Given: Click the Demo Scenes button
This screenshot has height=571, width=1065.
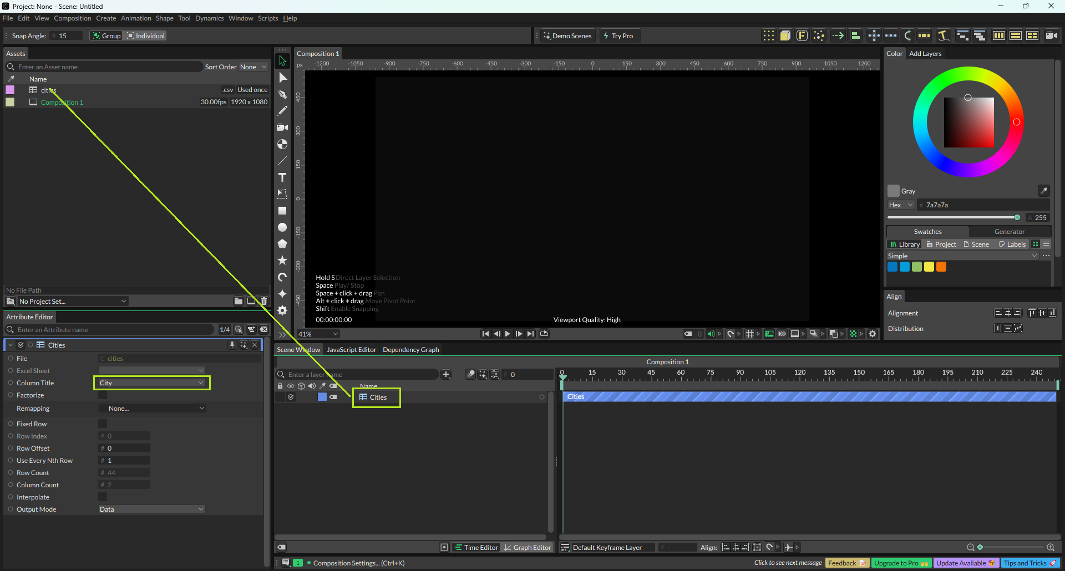Looking at the screenshot, I should tap(567, 36).
